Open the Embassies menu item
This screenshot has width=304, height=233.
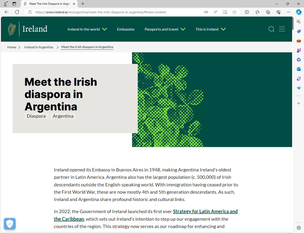click(x=126, y=29)
